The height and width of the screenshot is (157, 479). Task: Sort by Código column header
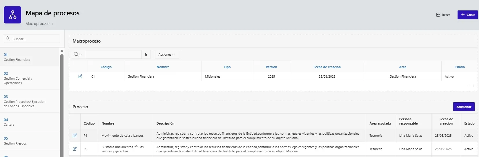[x=106, y=67]
